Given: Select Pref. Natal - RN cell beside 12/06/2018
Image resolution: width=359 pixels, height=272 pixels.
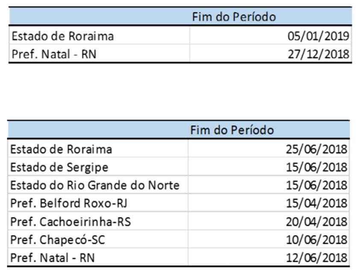Looking at the screenshot, I should tap(53, 258).
